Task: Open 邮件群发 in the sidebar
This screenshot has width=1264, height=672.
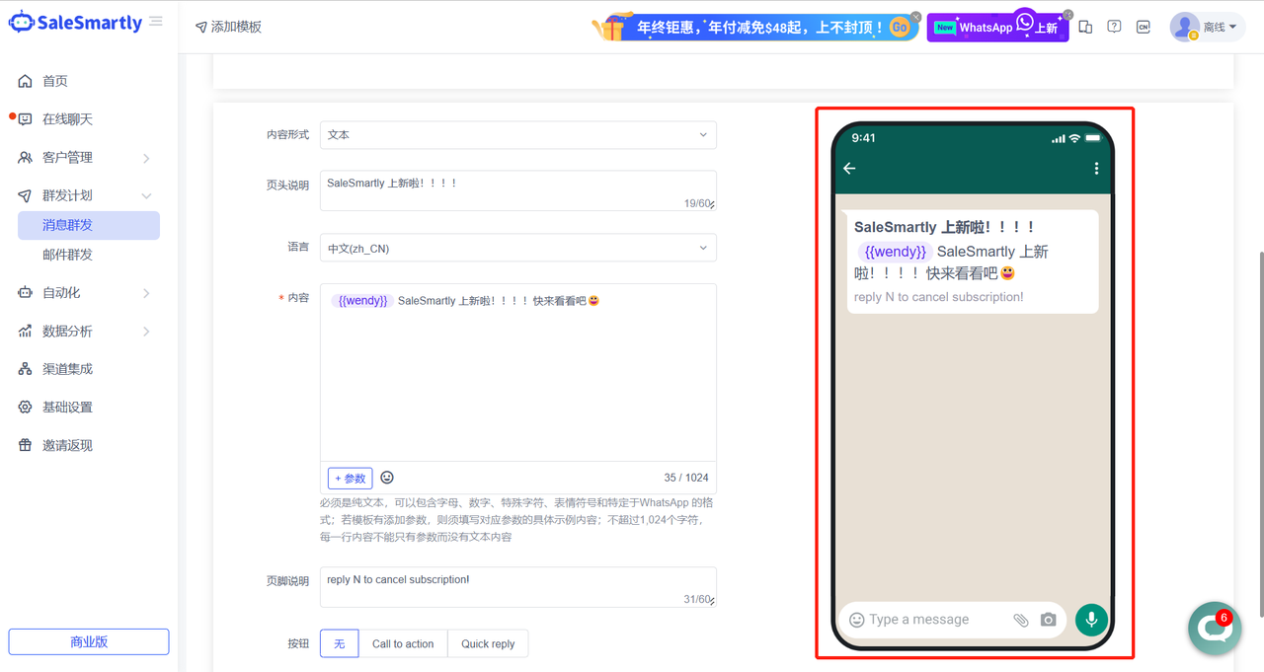Action: click(x=67, y=255)
